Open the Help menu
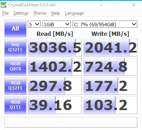142x130 pixels. point(56,13)
